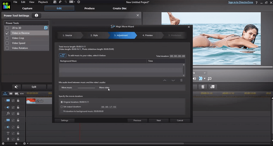
Task: Open the 3D mode dropdown arrow
Action: (205, 79)
